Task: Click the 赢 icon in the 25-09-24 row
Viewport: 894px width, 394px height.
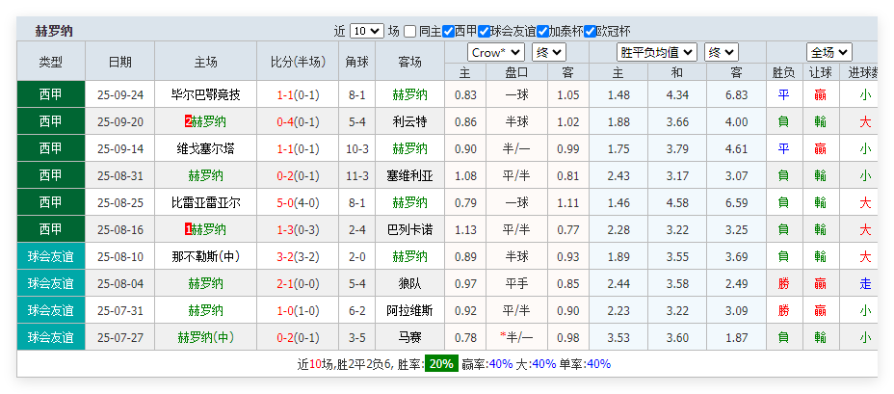Action: point(820,94)
